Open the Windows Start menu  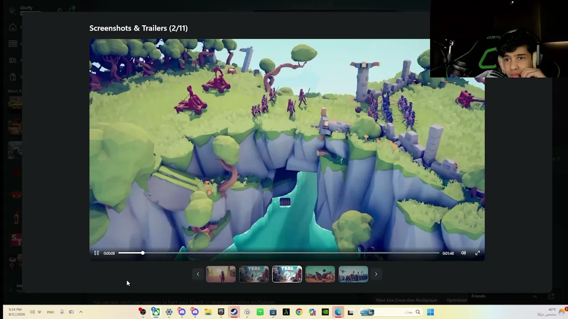[x=430, y=312]
